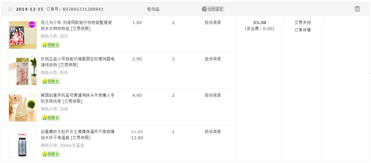The height and width of the screenshot is (163, 371).
Task: Open the 350mL thermos bottle thumbnail
Action: (23, 144)
